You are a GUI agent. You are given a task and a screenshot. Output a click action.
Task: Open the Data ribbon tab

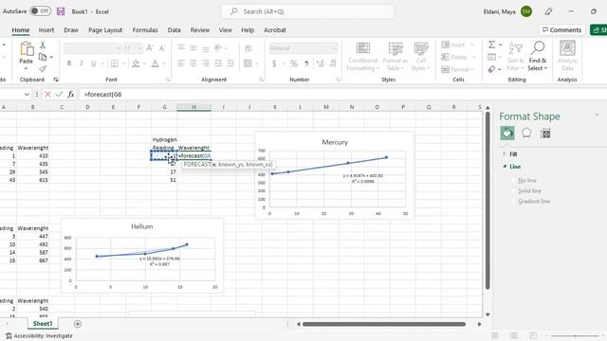(174, 29)
